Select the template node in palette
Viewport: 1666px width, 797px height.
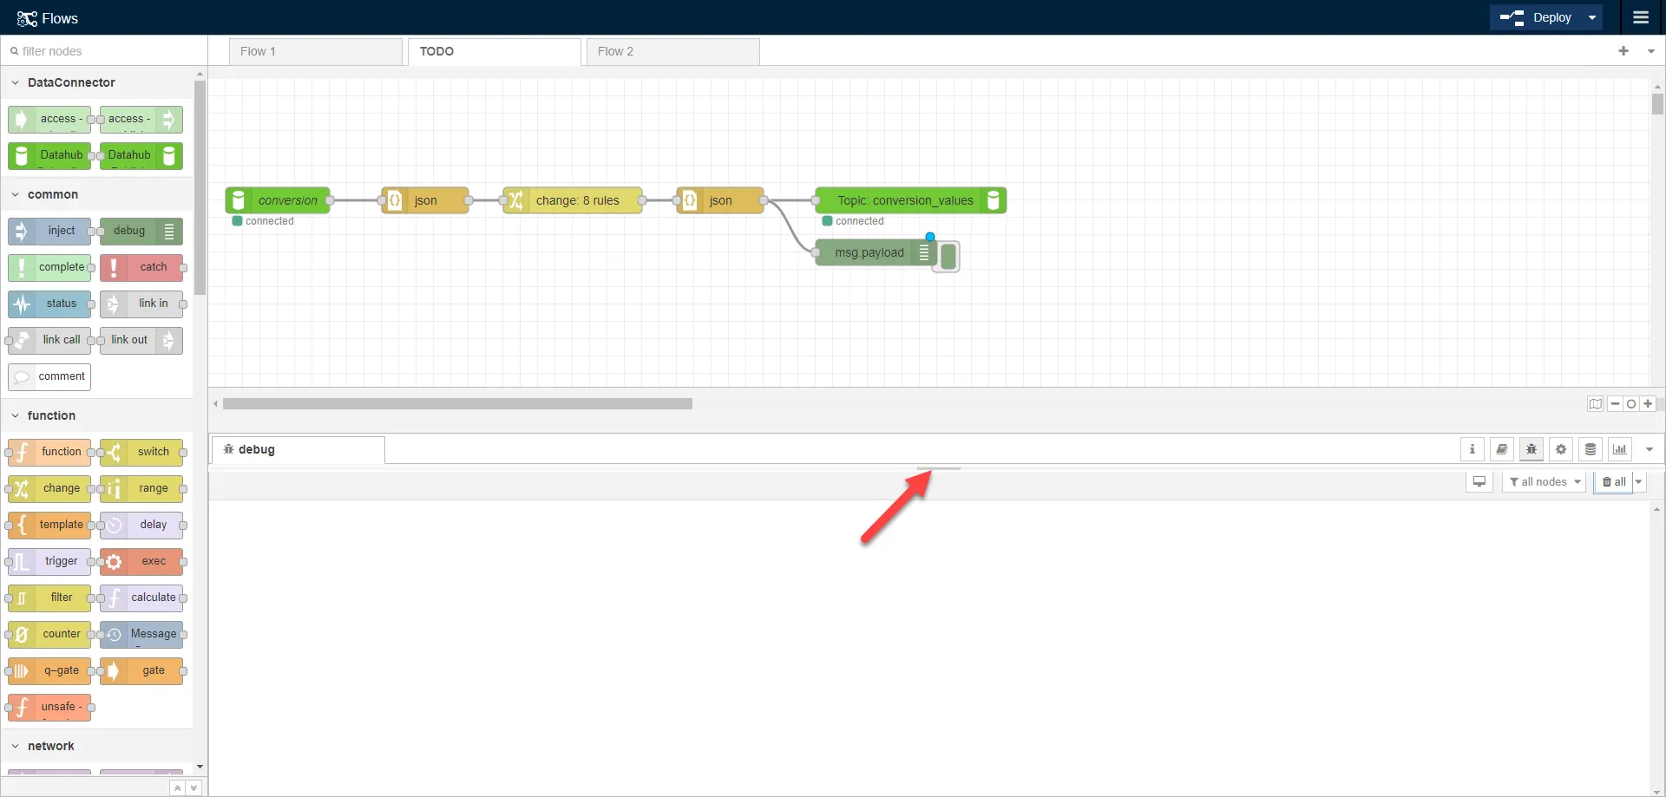click(x=49, y=525)
